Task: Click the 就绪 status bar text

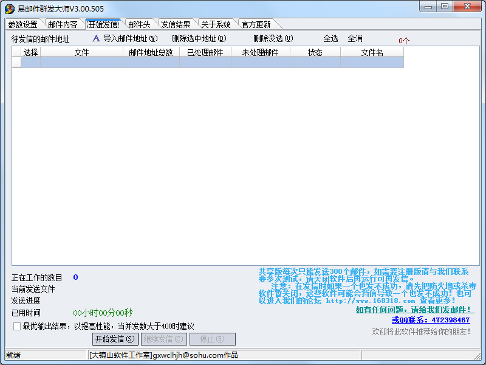Action: click(13, 355)
